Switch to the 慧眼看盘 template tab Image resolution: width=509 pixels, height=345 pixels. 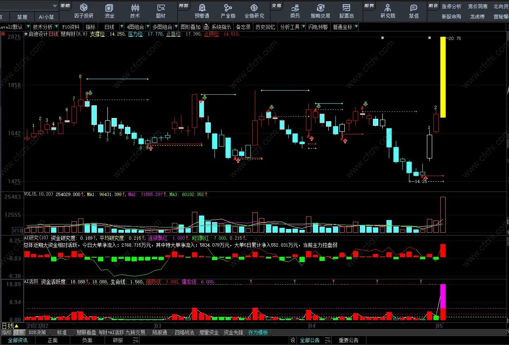coord(86,333)
